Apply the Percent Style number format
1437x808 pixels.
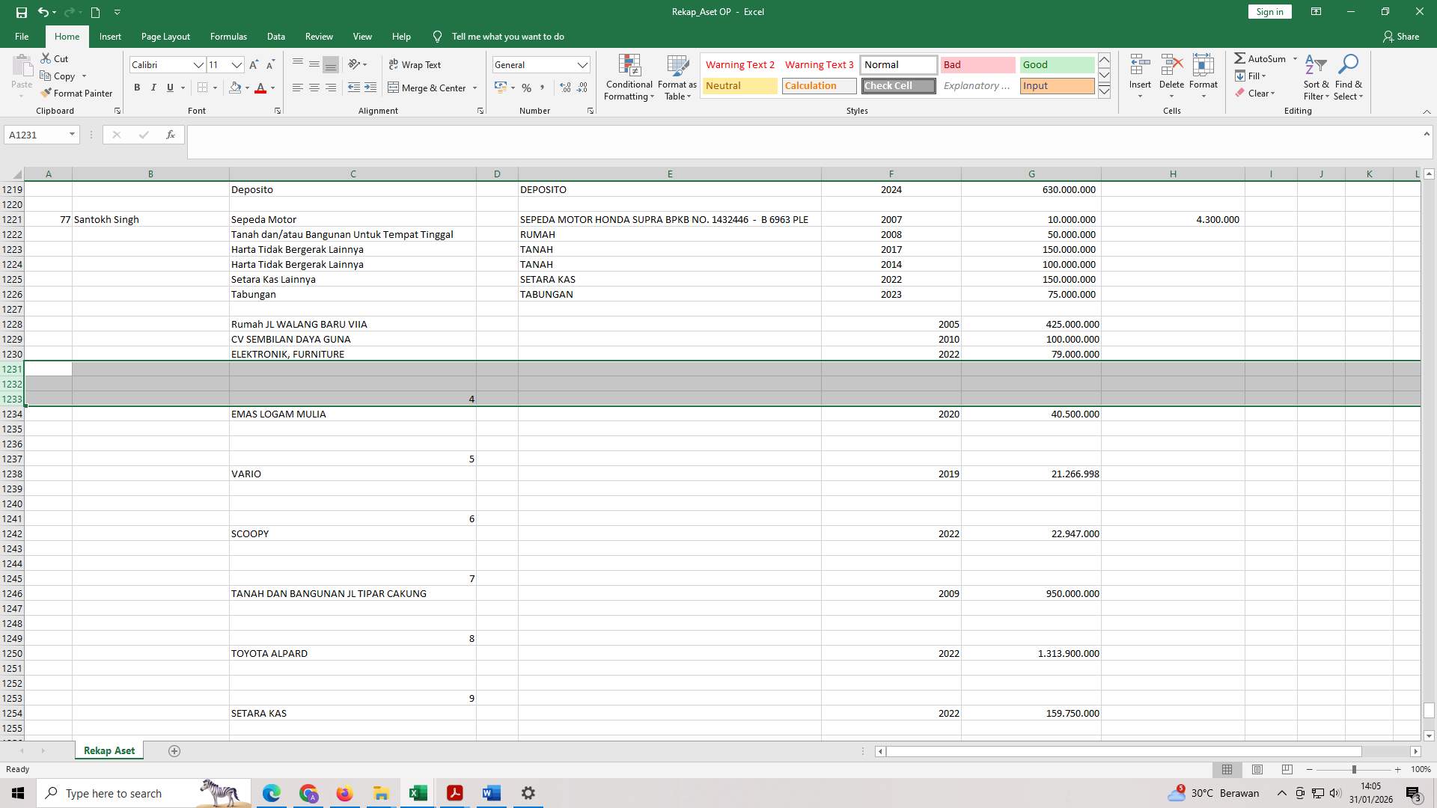click(526, 88)
